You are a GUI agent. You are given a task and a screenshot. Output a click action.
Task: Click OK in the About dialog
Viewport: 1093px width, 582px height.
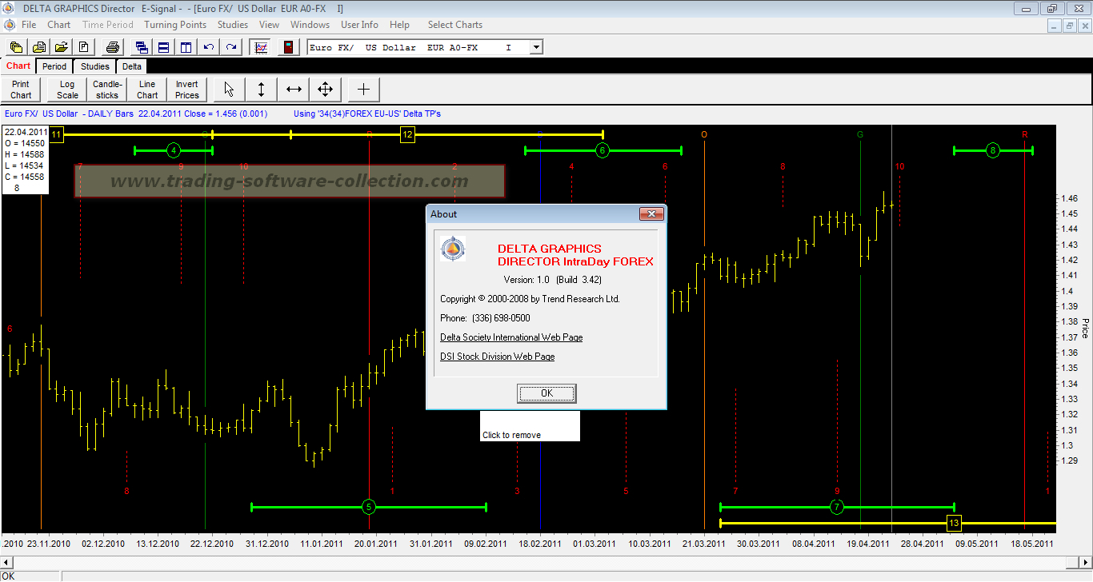click(x=546, y=393)
